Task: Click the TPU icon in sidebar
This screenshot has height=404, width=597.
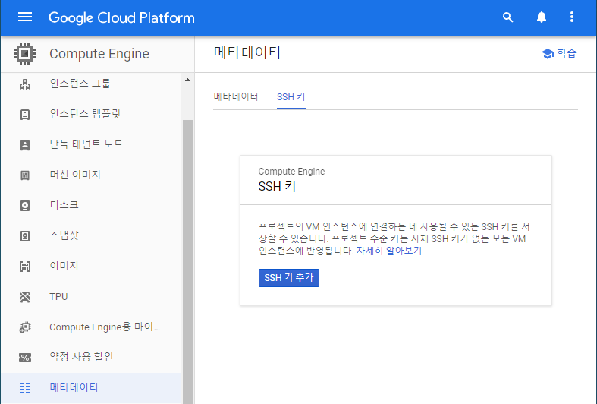Action: point(25,296)
